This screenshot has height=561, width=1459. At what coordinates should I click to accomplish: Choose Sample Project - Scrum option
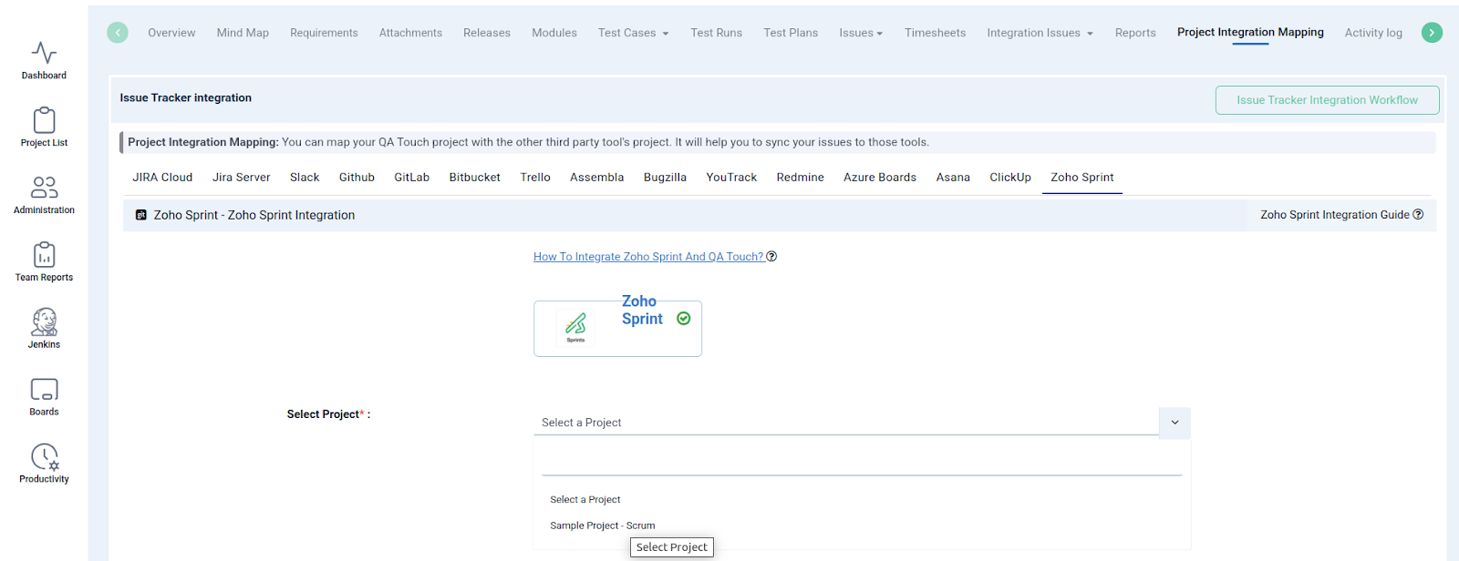click(603, 525)
